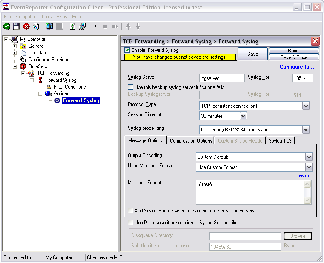Expand the Templates tree node
Viewport: 324px width, 263px height.
14,53
